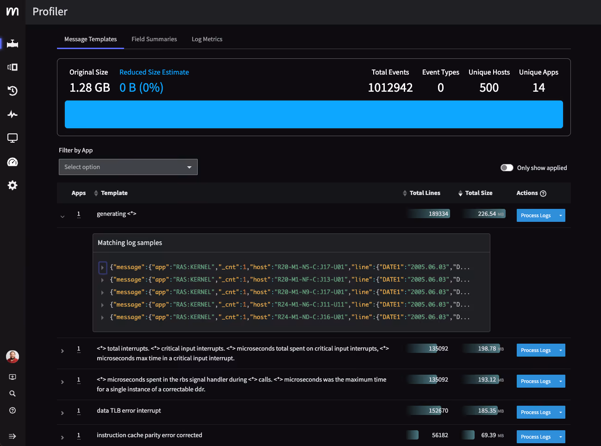Open the Filter by App dropdown
601x446 pixels.
point(128,167)
